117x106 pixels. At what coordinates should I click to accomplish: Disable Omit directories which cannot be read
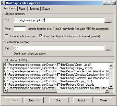pos(41,36)
